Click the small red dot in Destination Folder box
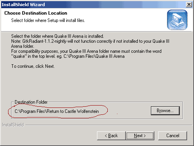The image size is (194, 146). 117,114
